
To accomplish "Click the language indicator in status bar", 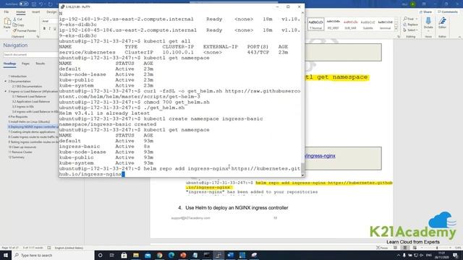I will pyautogui.click(x=69, y=248).
